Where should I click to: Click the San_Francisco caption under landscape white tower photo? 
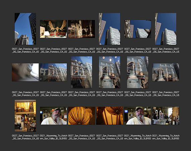(138, 50)
